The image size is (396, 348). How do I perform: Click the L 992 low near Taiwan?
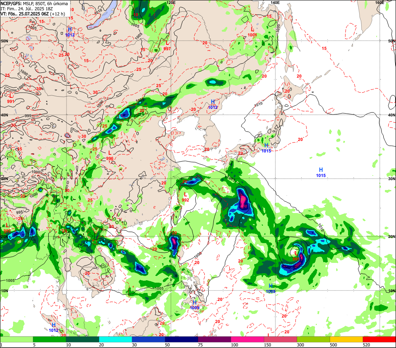pos(185,197)
